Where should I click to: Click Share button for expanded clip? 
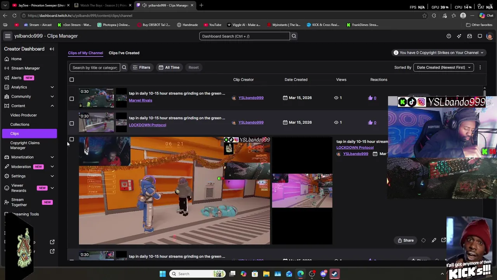pos(406,240)
